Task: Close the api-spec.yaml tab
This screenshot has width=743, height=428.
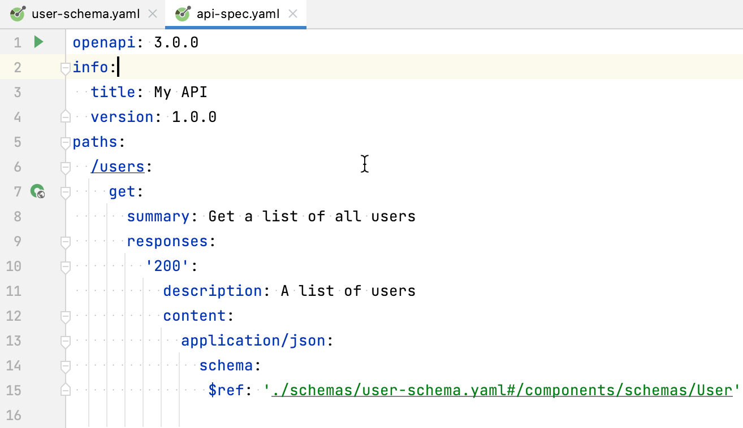Action: [292, 14]
